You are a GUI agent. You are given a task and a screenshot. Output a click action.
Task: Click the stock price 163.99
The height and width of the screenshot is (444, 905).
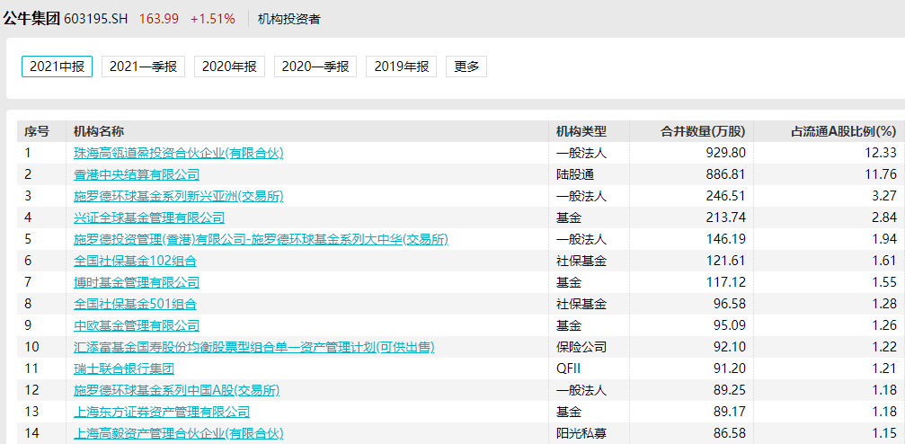point(159,19)
